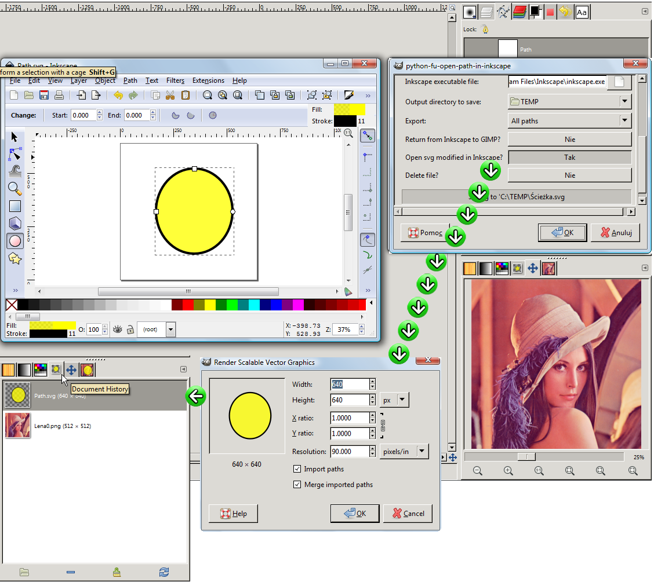Open Inkscape Help menu
654x582 pixels.
click(x=239, y=80)
